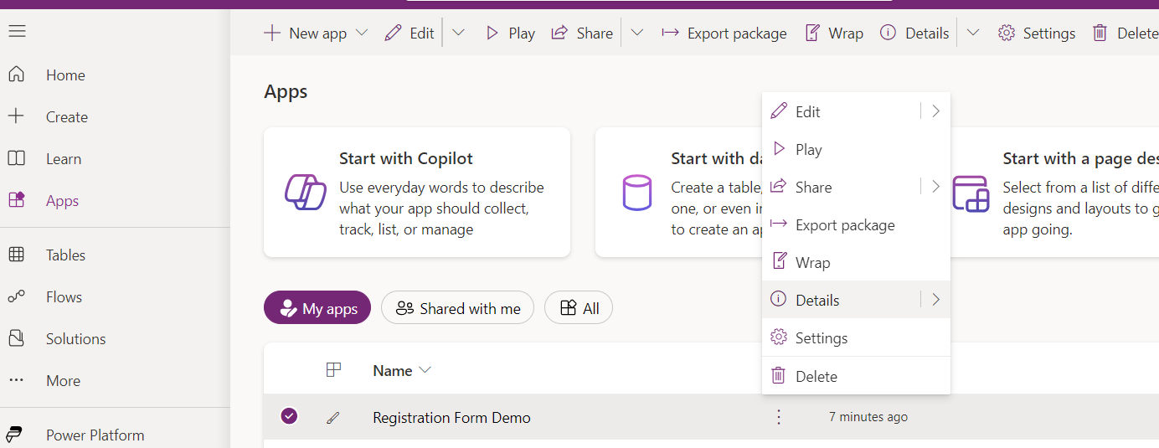This screenshot has width=1159, height=448.
Task: Click the app type column header icon
Action: (x=333, y=369)
